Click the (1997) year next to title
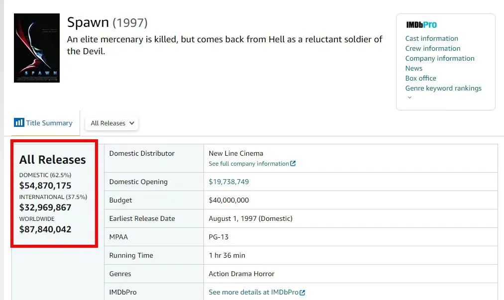504x300 pixels. pos(130,23)
